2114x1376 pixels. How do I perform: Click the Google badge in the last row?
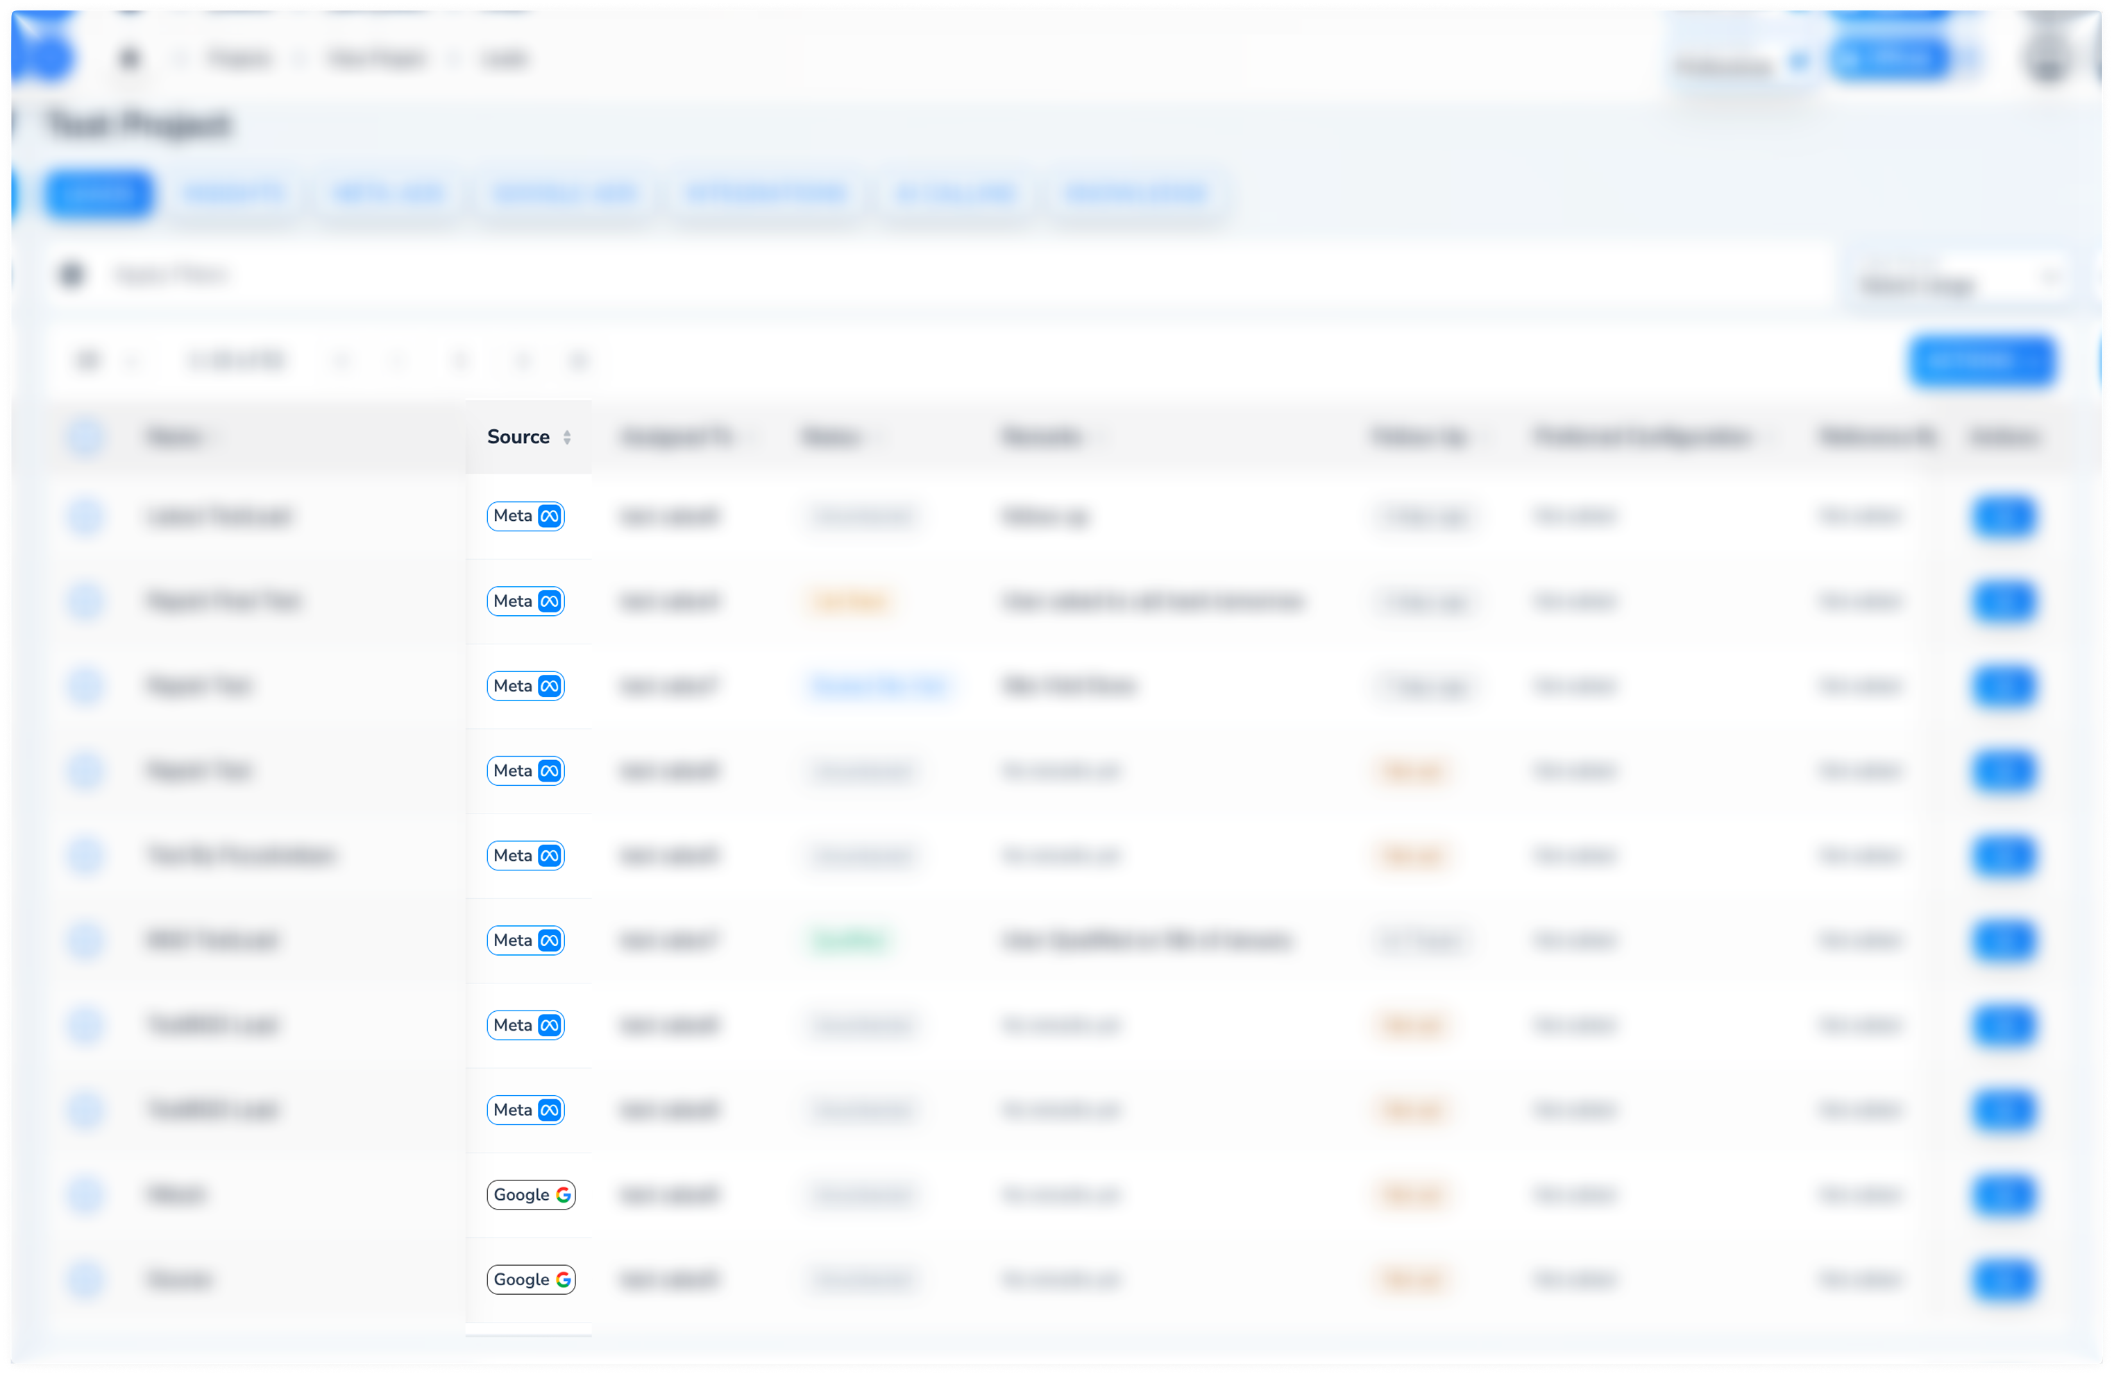coord(531,1279)
